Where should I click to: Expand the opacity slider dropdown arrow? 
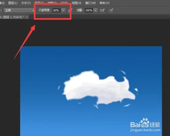tap(63, 11)
